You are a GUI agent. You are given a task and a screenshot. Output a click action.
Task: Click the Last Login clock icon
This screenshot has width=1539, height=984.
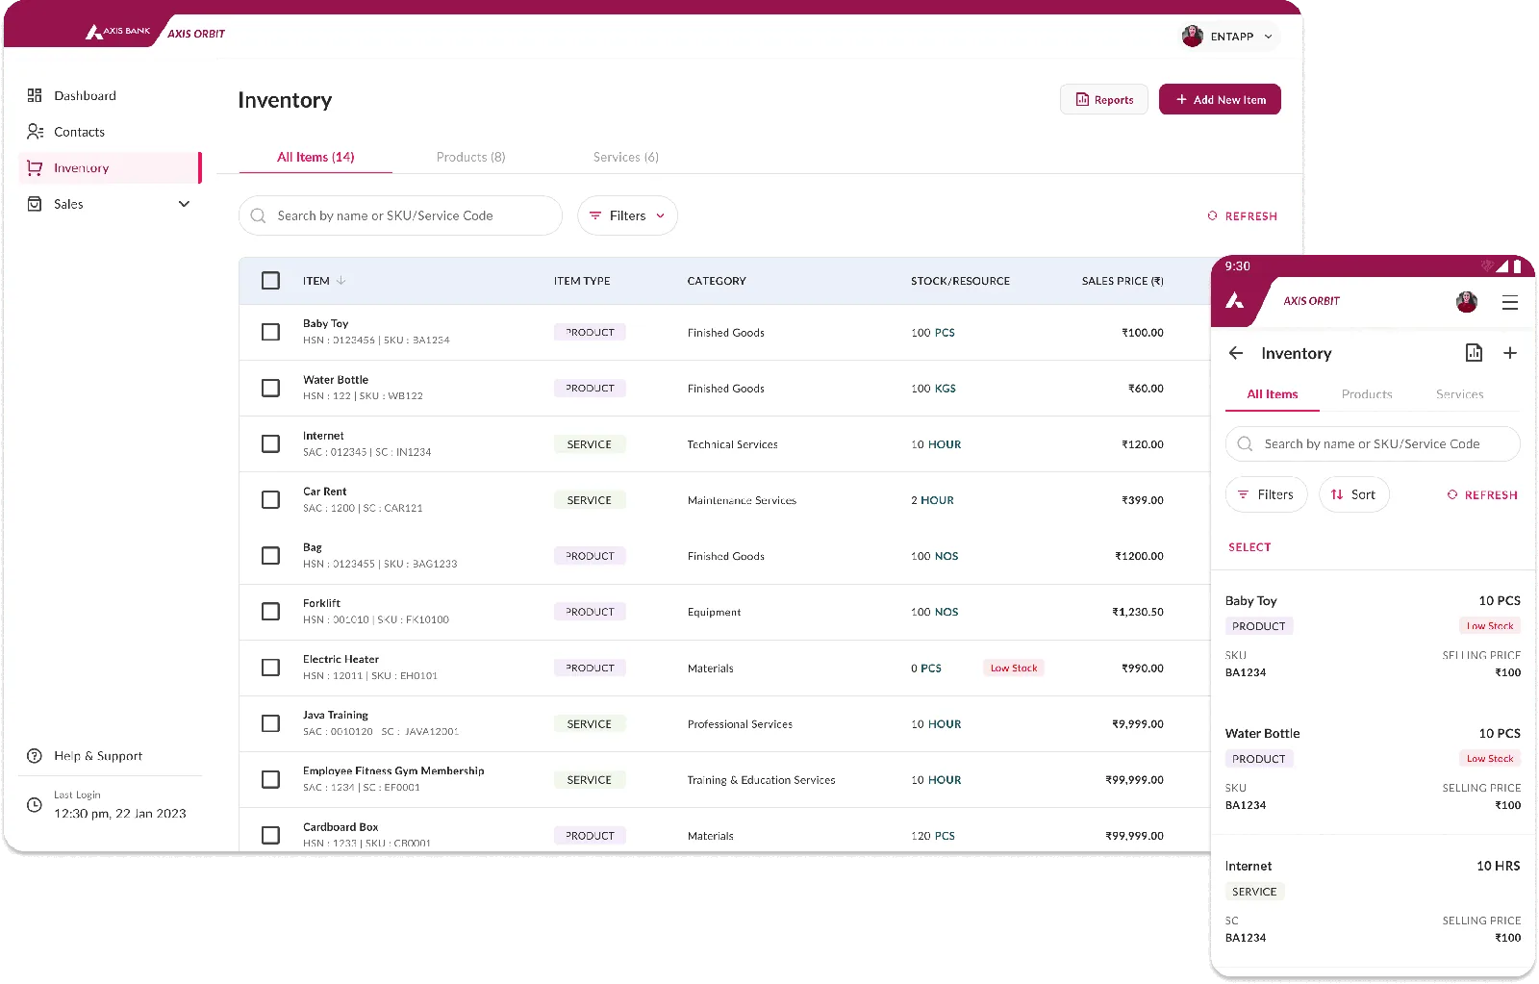point(35,805)
